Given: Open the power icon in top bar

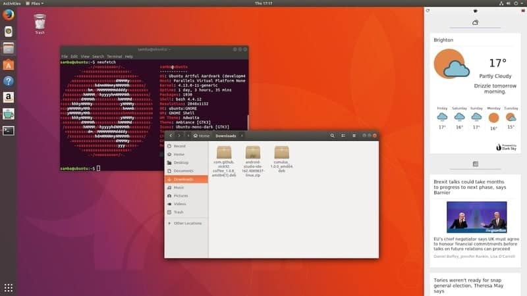Looking at the screenshot, I should [x=516, y=3].
